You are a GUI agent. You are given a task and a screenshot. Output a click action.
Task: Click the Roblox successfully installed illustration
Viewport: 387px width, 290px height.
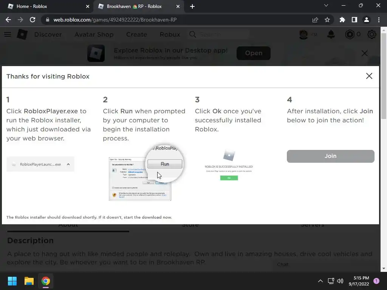229,165
